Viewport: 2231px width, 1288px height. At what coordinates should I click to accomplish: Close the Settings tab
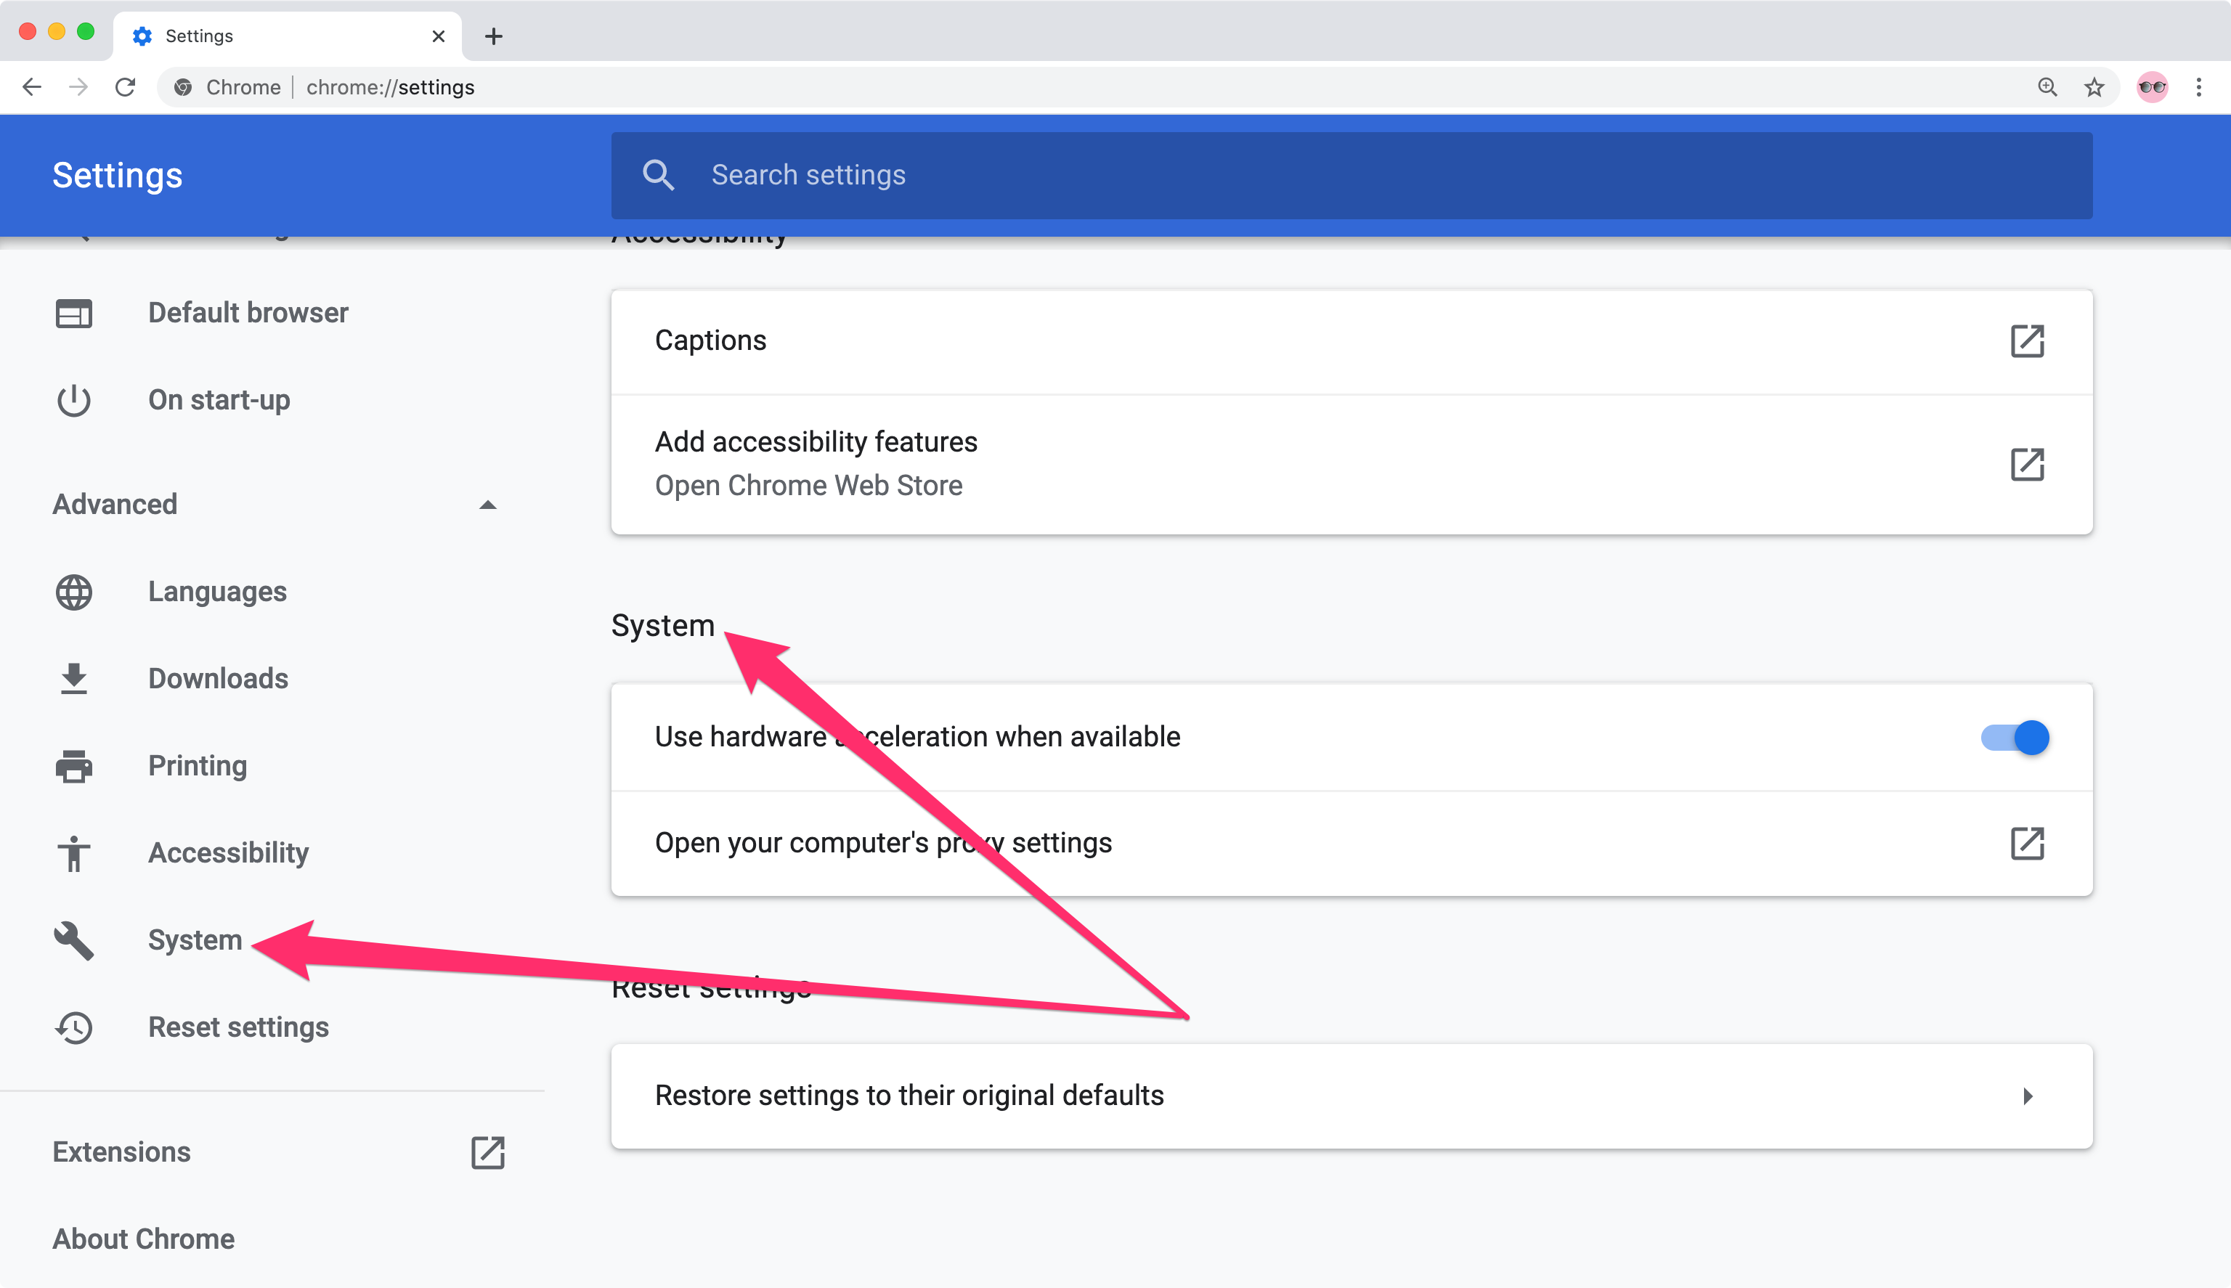(x=438, y=36)
